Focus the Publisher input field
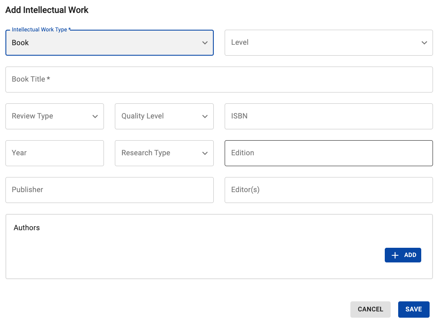Screen dimensions: 438x334 (x=109, y=190)
